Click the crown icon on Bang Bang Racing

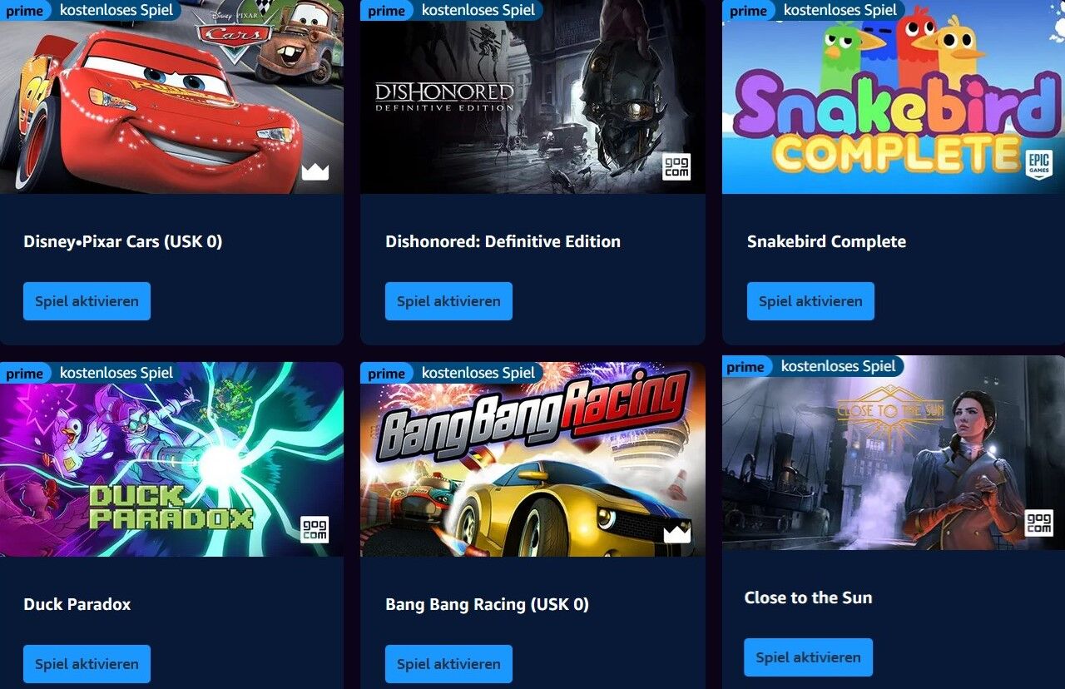pyautogui.click(x=677, y=533)
